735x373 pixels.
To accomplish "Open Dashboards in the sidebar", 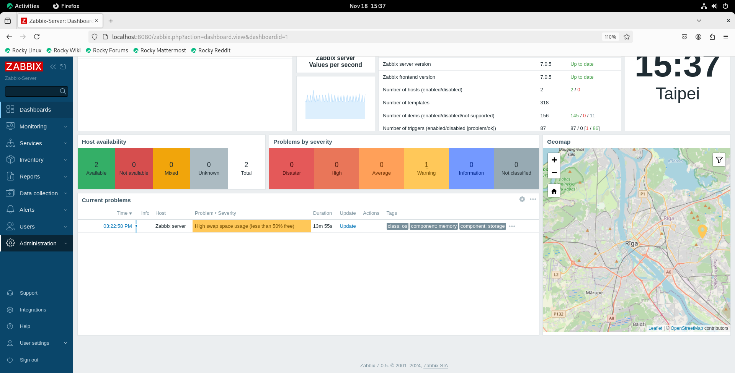I will click(36, 110).
